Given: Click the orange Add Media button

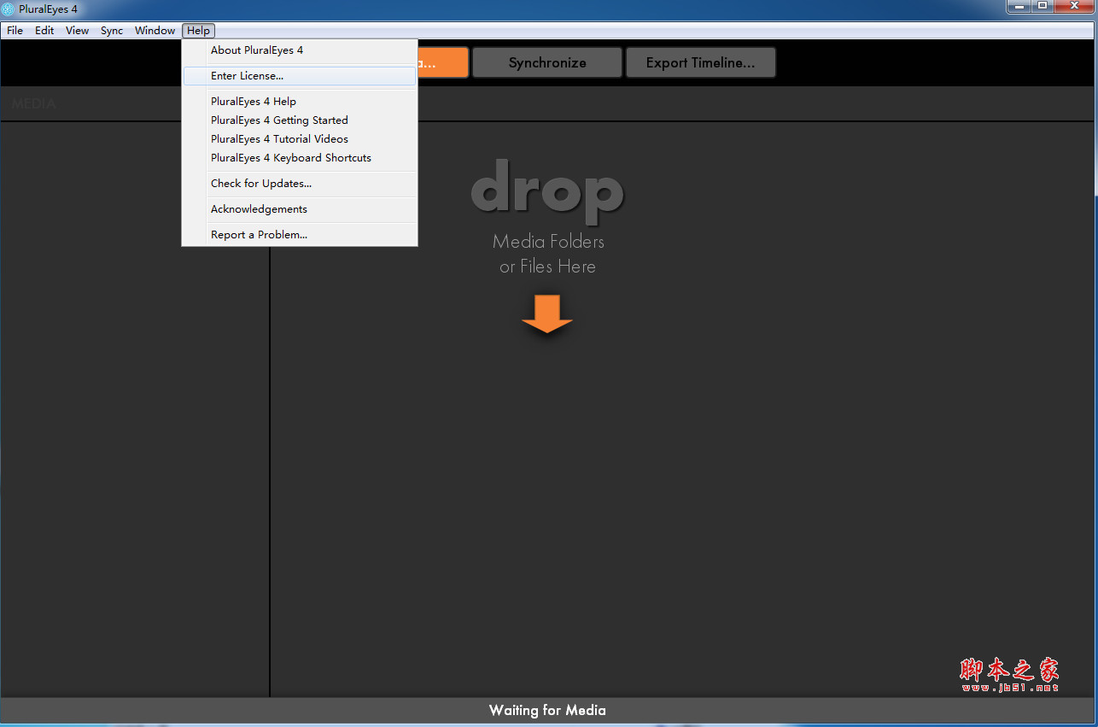Looking at the screenshot, I should coord(443,62).
